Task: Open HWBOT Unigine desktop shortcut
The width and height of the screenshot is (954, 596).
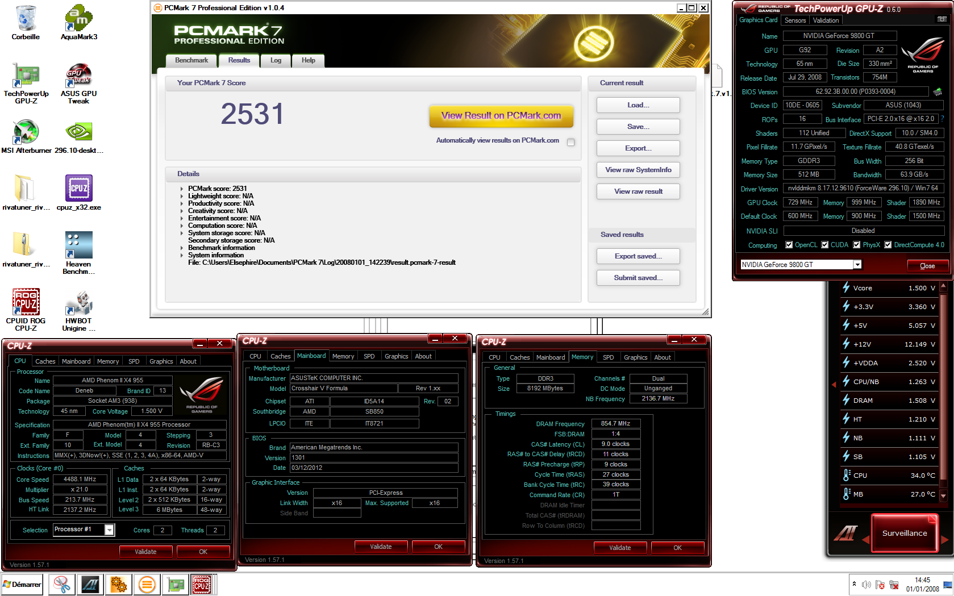Action: click(79, 310)
